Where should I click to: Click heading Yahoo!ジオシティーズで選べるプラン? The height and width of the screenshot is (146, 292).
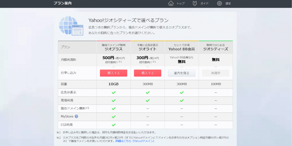pyautogui.click(x=129, y=20)
